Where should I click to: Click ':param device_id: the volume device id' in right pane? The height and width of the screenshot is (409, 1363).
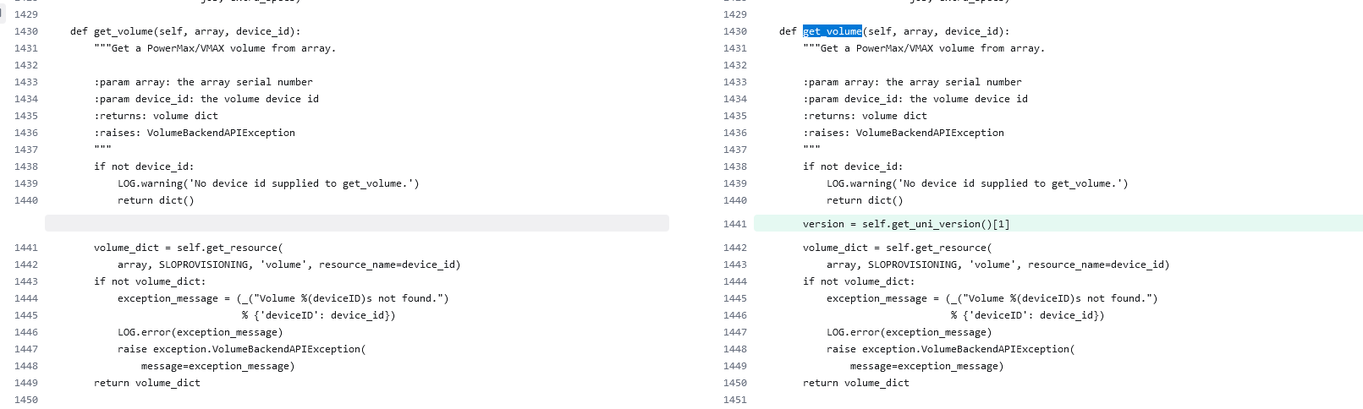tap(915, 99)
